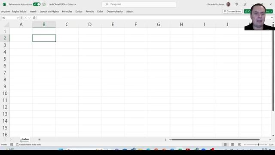Toggle the Salvamento Automático switch
This screenshot has height=155, width=275.
coord(37,4)
